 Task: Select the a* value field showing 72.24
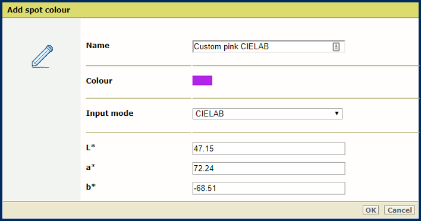coord(269,169)
